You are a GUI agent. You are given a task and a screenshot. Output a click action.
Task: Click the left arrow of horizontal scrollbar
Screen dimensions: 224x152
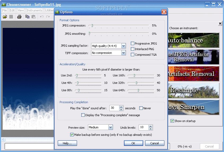coord(3,139)
